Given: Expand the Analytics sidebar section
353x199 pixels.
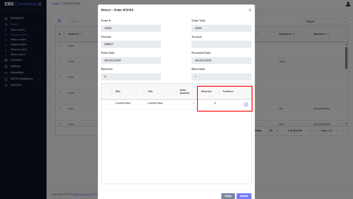Looking at the screenshot, I should tap(23, 85).
